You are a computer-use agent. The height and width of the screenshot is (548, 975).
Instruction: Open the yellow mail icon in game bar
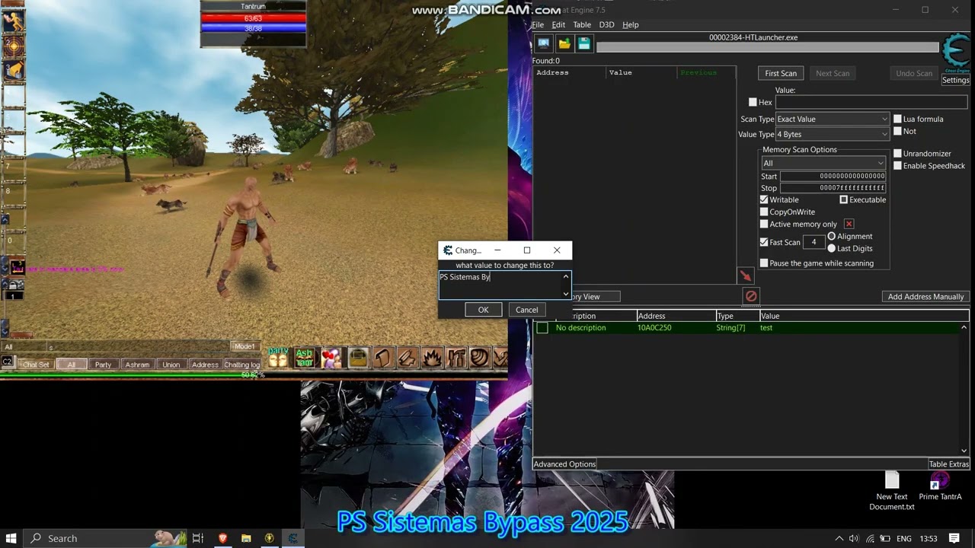[358, 357]
